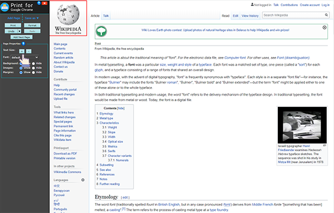
Task: Open the Motza Illit link in caption
Action: (284, 162)
